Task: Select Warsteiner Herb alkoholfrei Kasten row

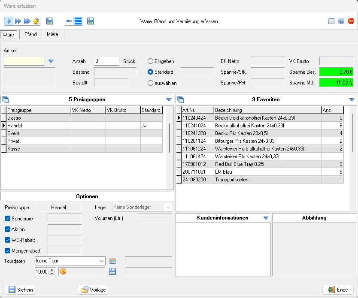Action: 260,149
